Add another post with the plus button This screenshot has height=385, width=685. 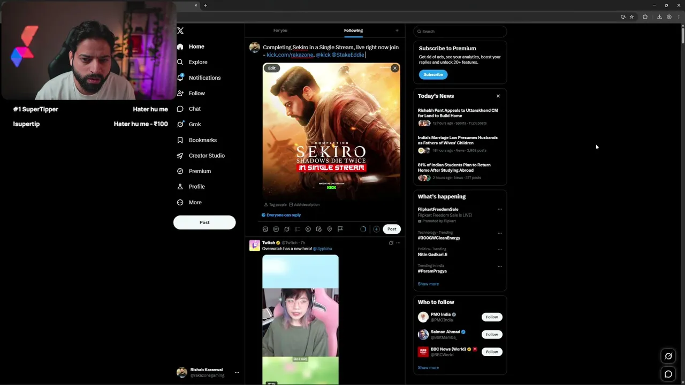[376, 229]
